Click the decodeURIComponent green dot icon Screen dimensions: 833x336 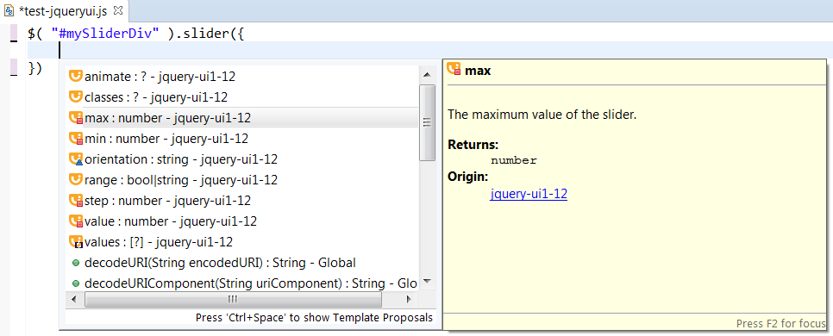75,283
